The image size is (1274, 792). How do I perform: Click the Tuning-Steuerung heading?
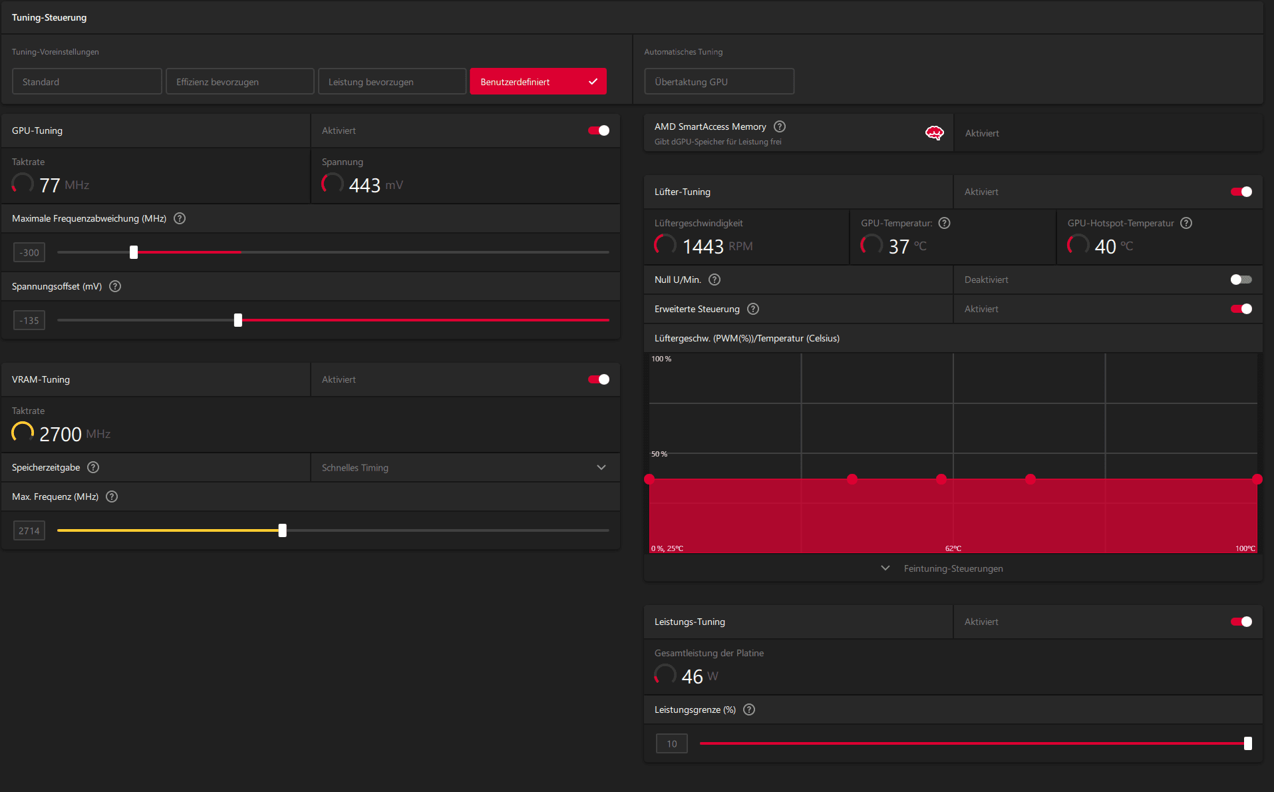coord(49,17)
